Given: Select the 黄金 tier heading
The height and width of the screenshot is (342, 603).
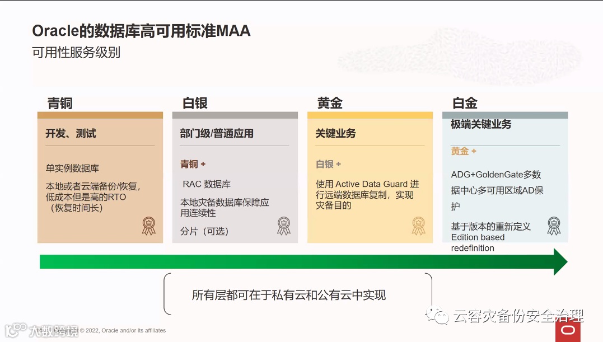Looking at the screenshot, I should [330, 103].
